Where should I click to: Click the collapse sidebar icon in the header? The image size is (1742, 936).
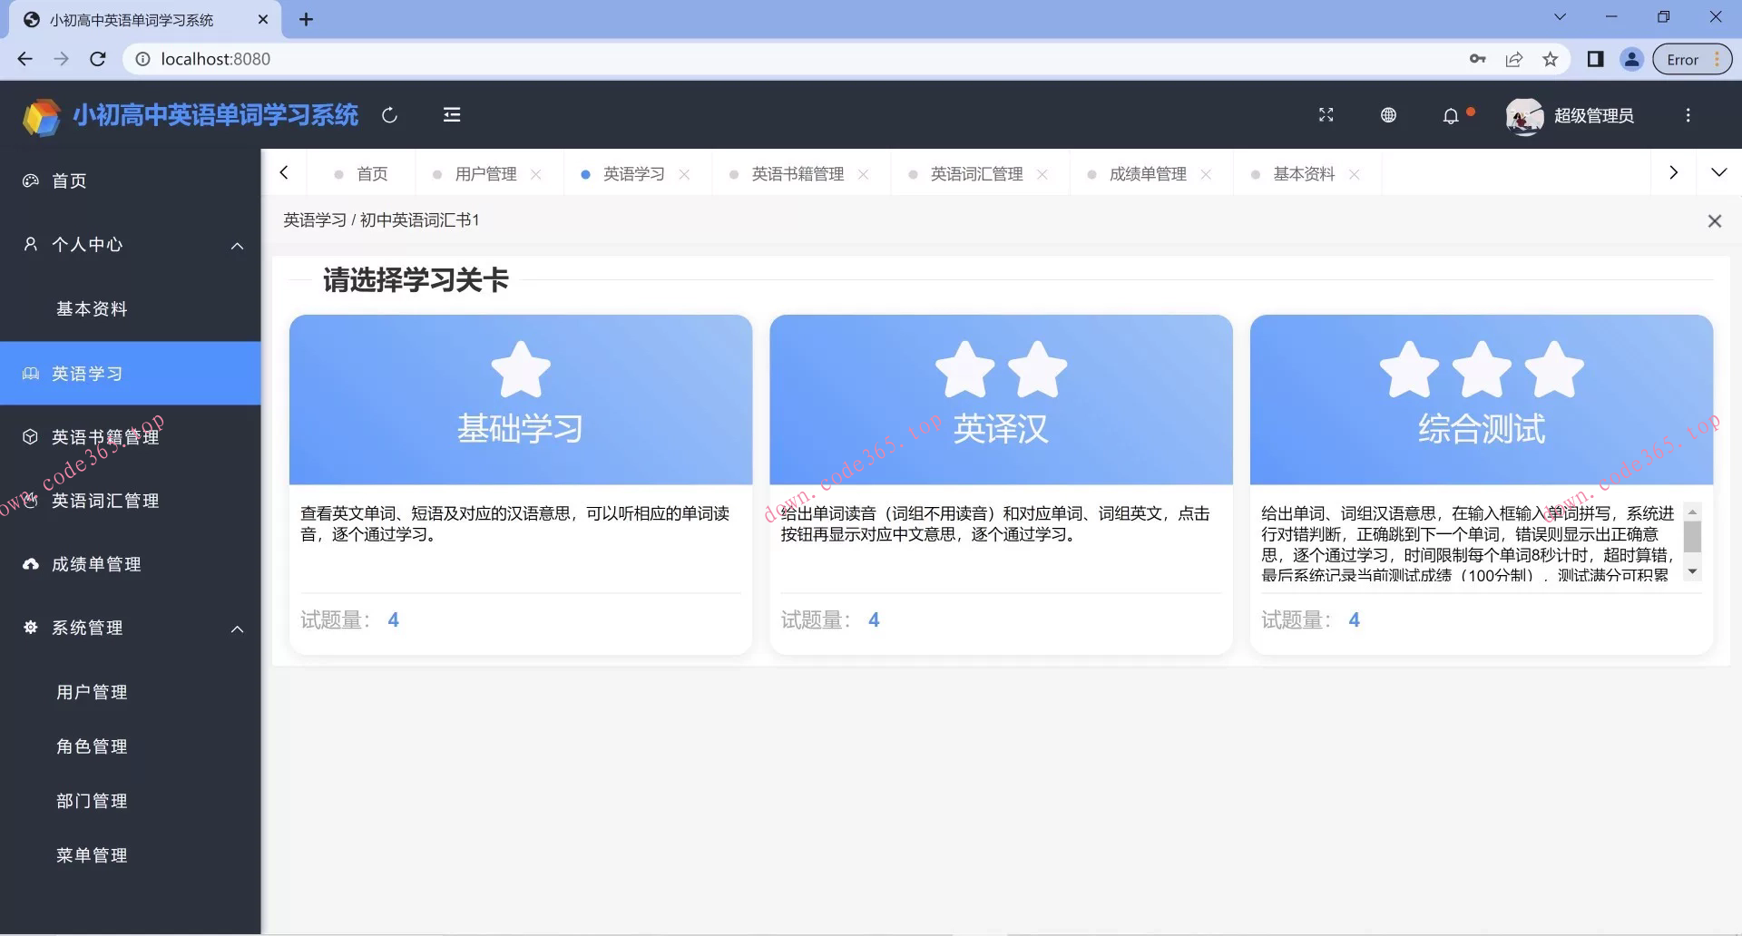coord(451,115)
